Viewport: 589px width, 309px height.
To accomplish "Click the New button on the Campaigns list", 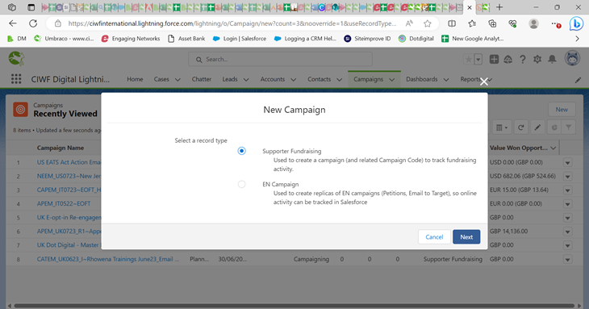I will pyautogui.click(x=562, y=109).
